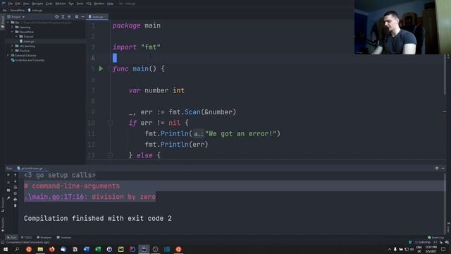Open Run panel settings gear

pos(437,168)
